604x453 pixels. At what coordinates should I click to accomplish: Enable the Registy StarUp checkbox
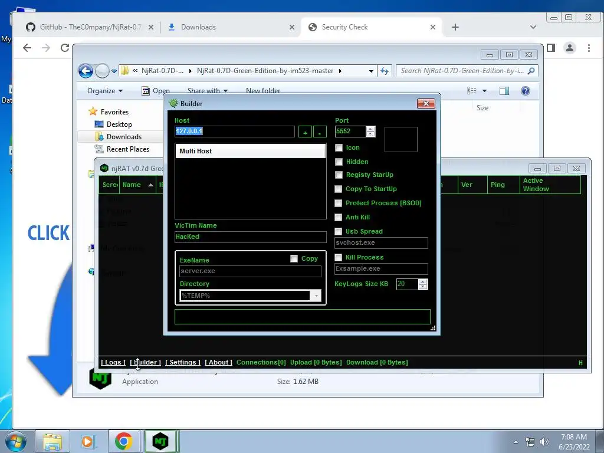point(339,175)
